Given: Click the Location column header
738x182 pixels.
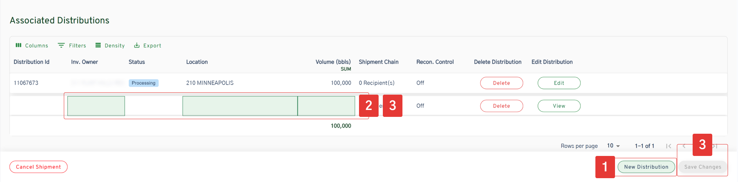Looking at the screenshot, I should (x=197, y=62).
